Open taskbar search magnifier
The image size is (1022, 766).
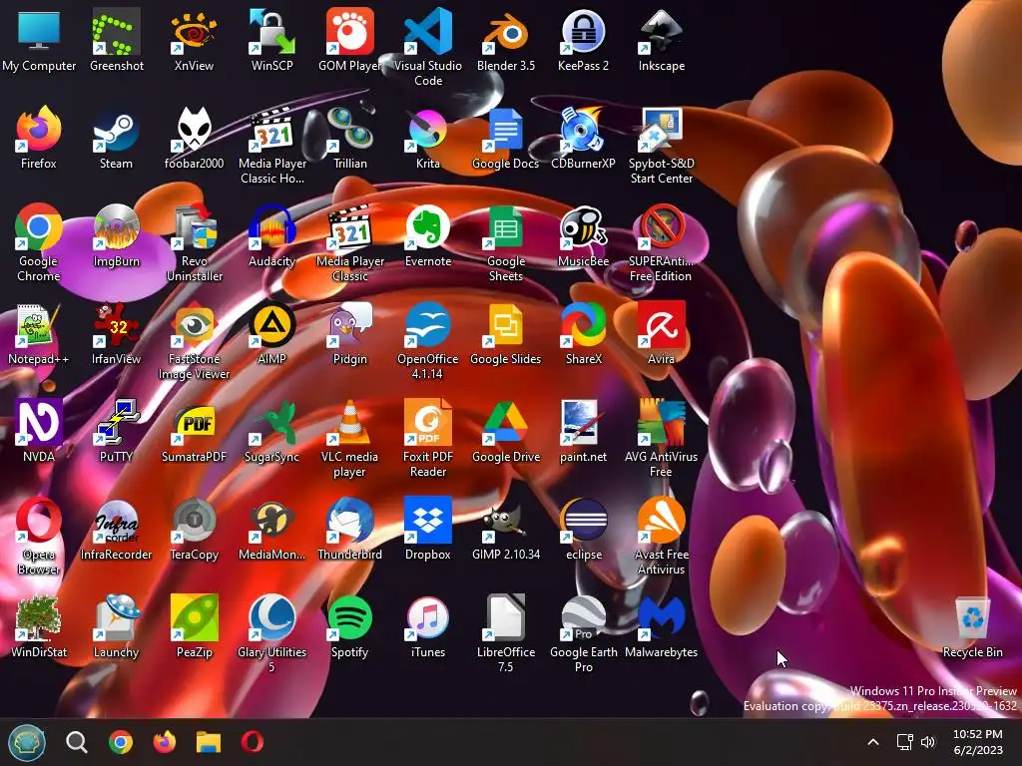(x=76, y=742)
